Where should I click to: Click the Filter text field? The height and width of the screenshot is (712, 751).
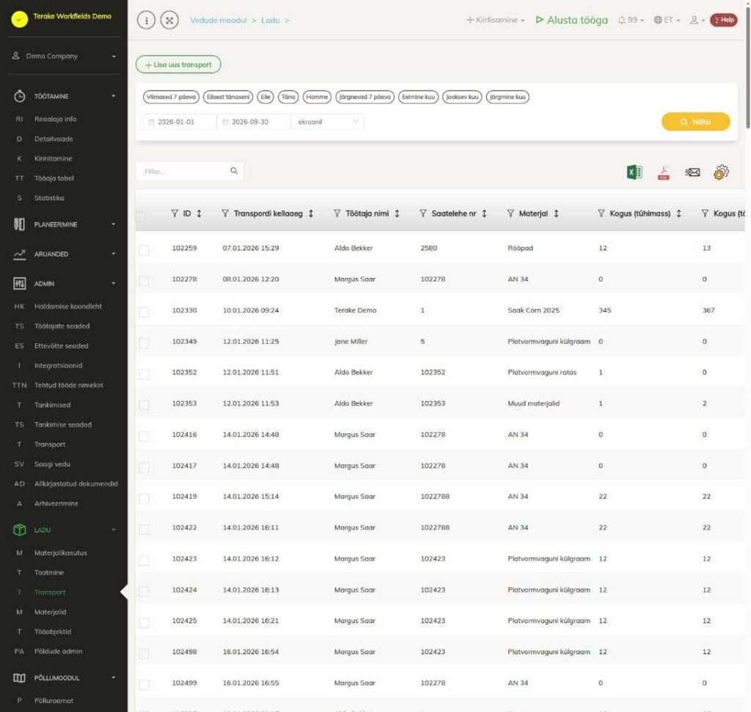[190, 171]
